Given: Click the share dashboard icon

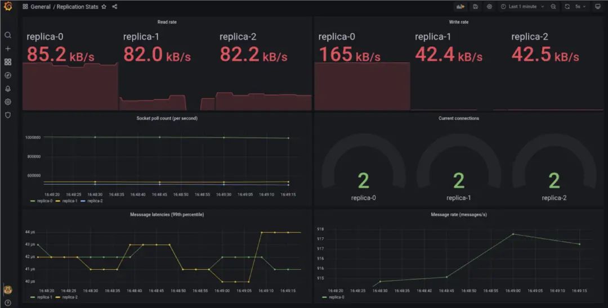Looking at the screenshot, I should [x=114, y=7].
